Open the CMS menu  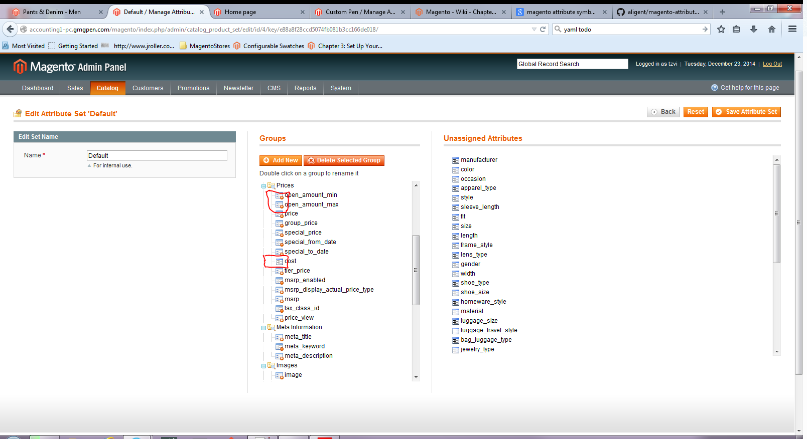[274, 88]
